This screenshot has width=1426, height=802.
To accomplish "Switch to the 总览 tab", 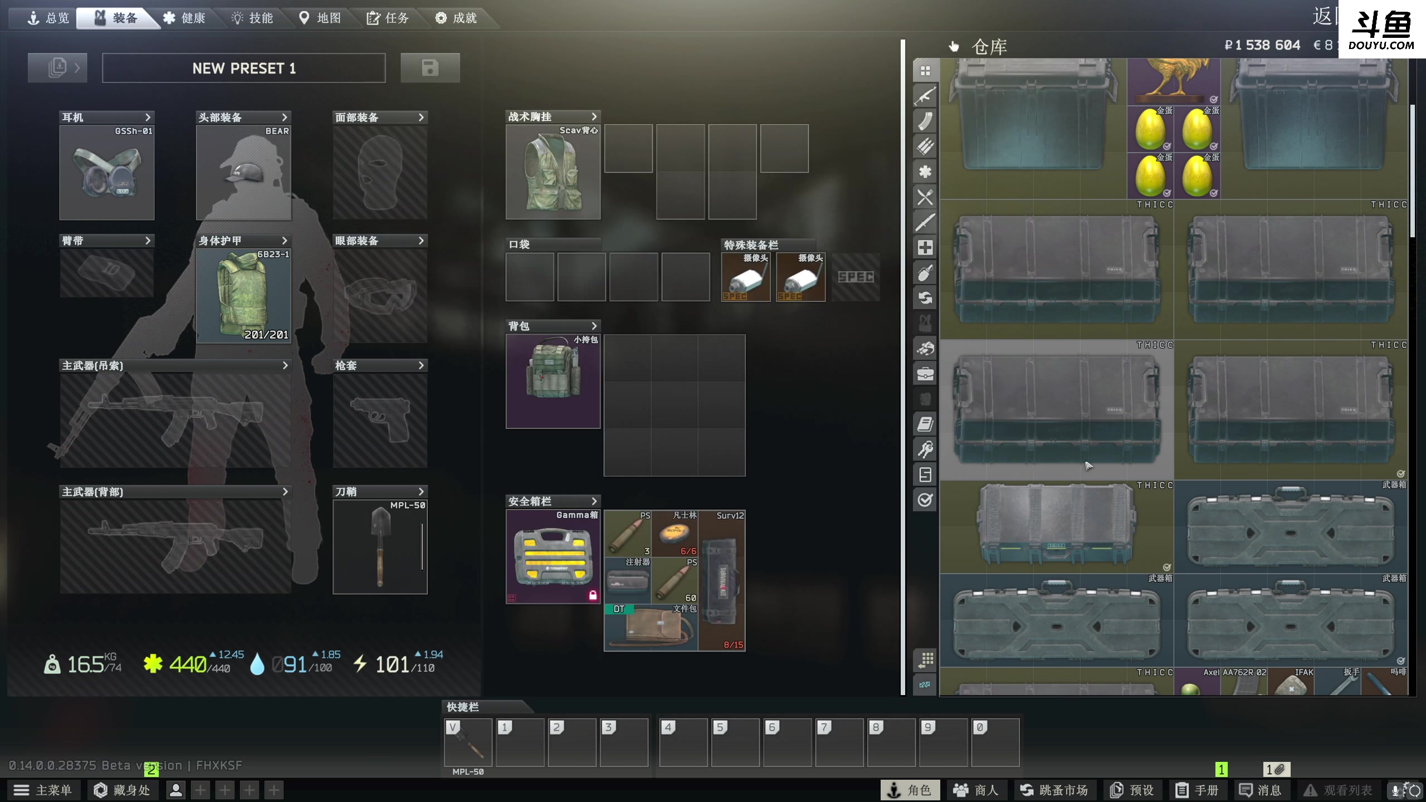I will 49,18.
